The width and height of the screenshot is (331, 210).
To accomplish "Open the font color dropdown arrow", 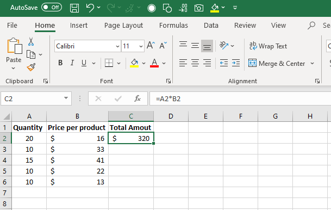I will click(164, 63).
